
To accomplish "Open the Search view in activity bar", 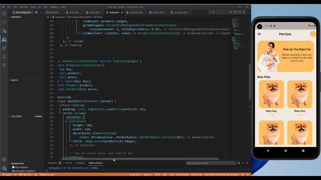I will 4,22.
